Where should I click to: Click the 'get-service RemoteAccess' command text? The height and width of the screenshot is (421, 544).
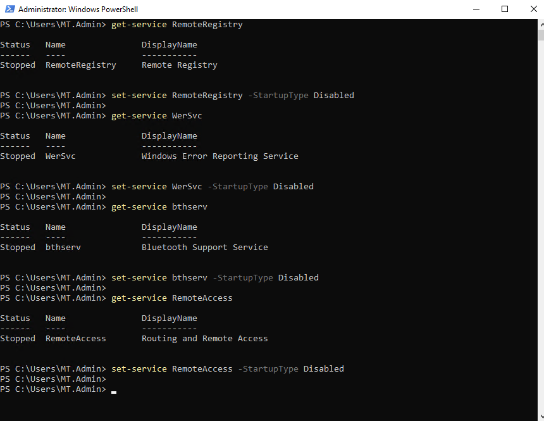click(x=171, y=298)
